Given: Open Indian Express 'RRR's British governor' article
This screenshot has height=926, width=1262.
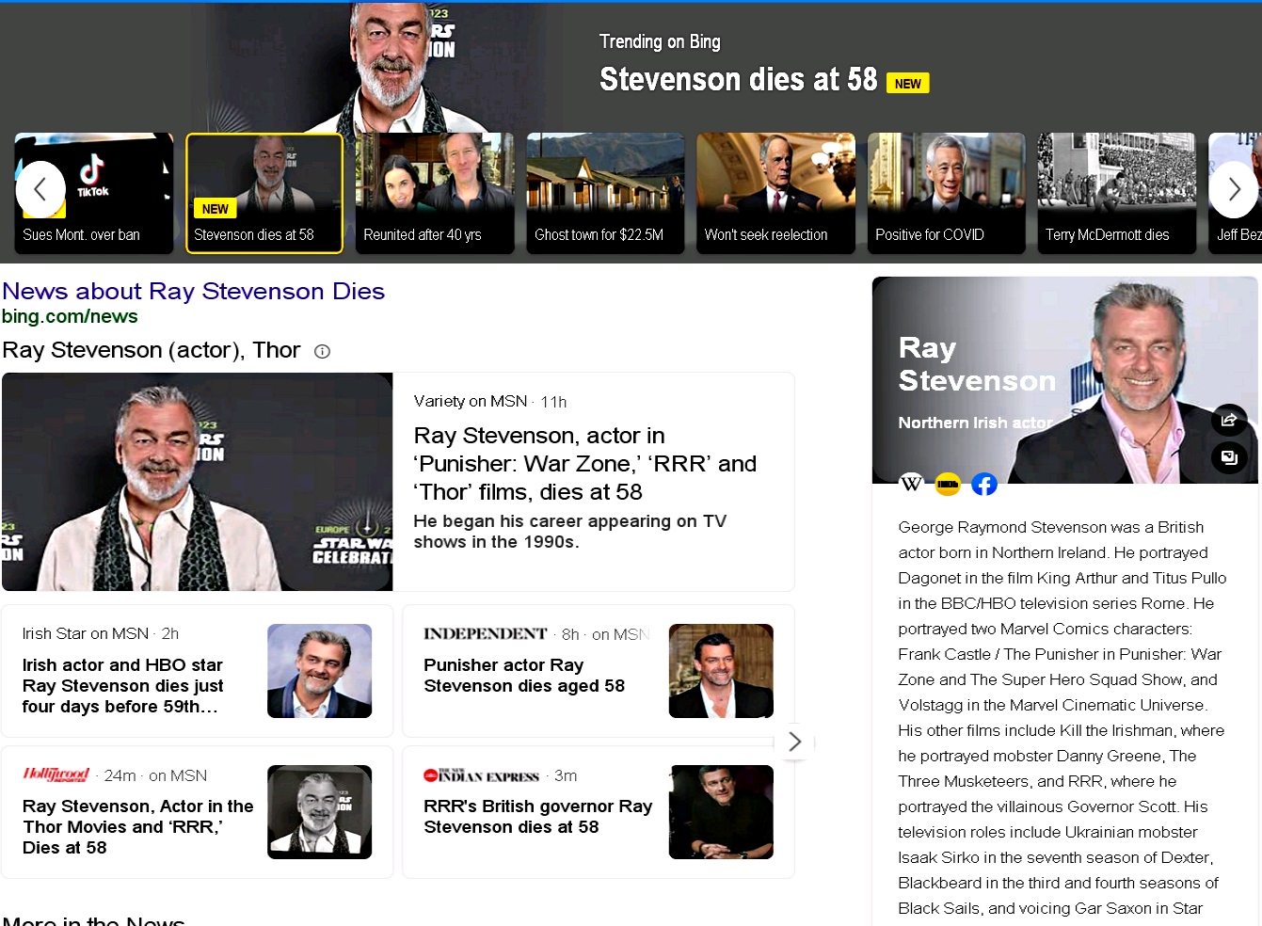Looking at the screenshot, I should (x=538, y=817).
